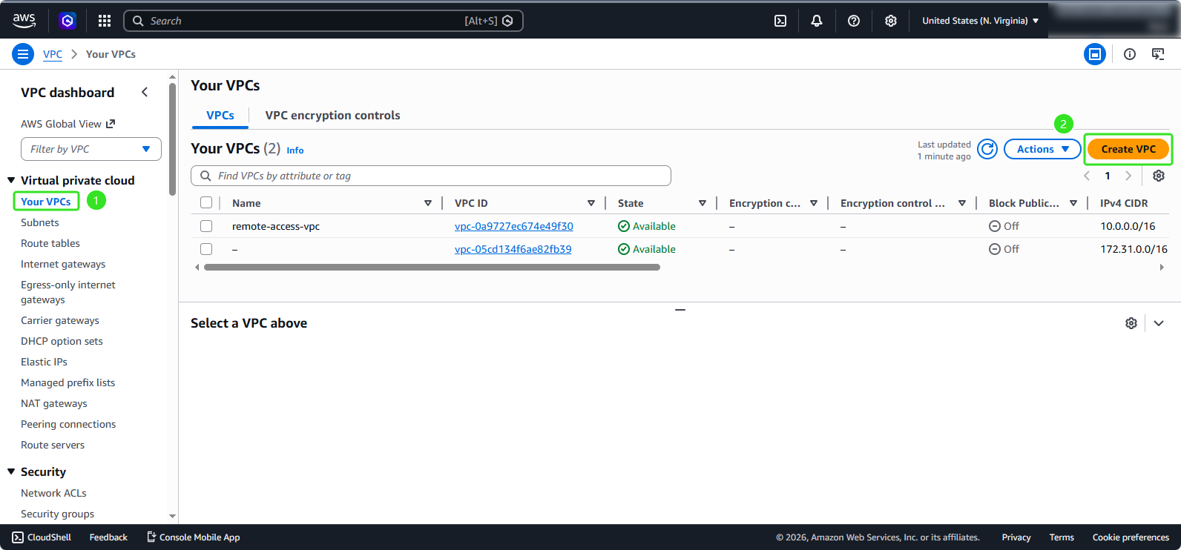The height and width of the screenshot is (550, 1181).
Task: Open Managed prefix lists in the sidebar
Action: (68, 382)
